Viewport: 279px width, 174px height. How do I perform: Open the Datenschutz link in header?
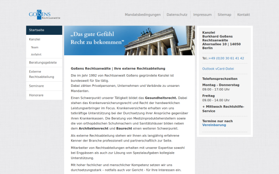click(x=177, y=15)
